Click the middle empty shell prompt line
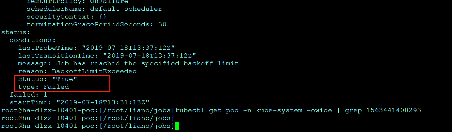This screenshot has height=132, width=452. click(88, 118)
